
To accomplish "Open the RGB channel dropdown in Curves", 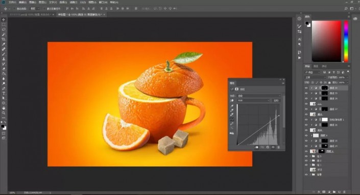I will 253,100.
